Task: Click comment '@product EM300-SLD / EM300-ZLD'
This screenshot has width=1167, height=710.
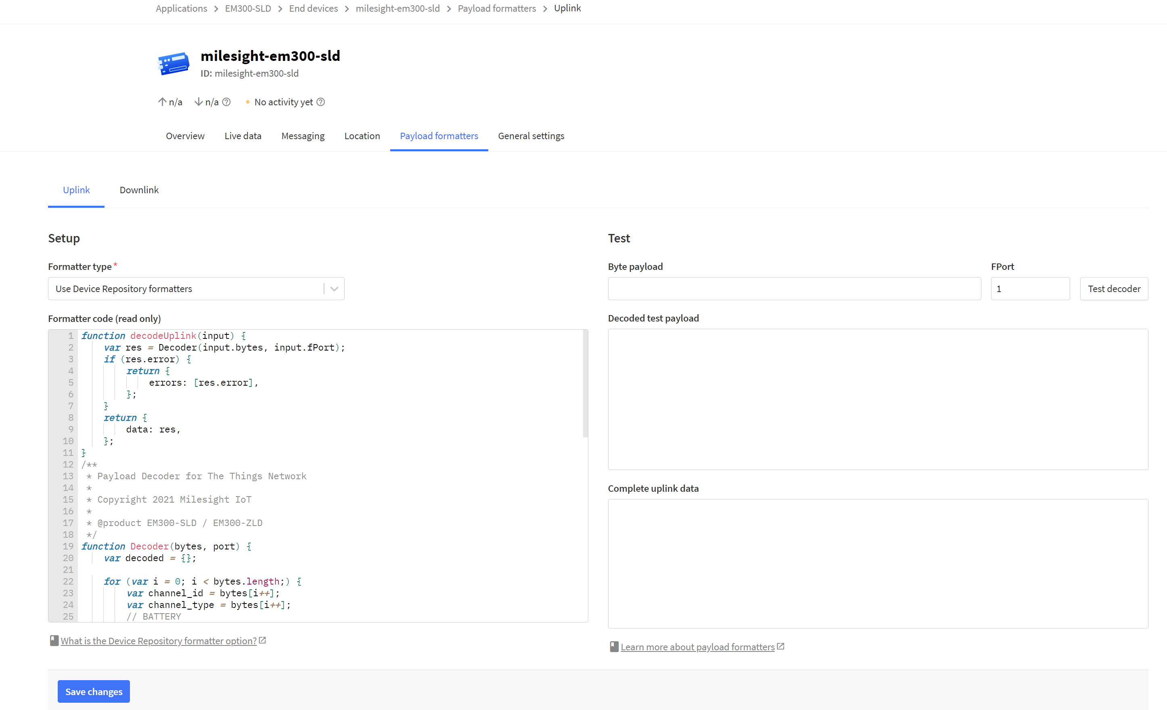Action: click(x=180, y=523)
